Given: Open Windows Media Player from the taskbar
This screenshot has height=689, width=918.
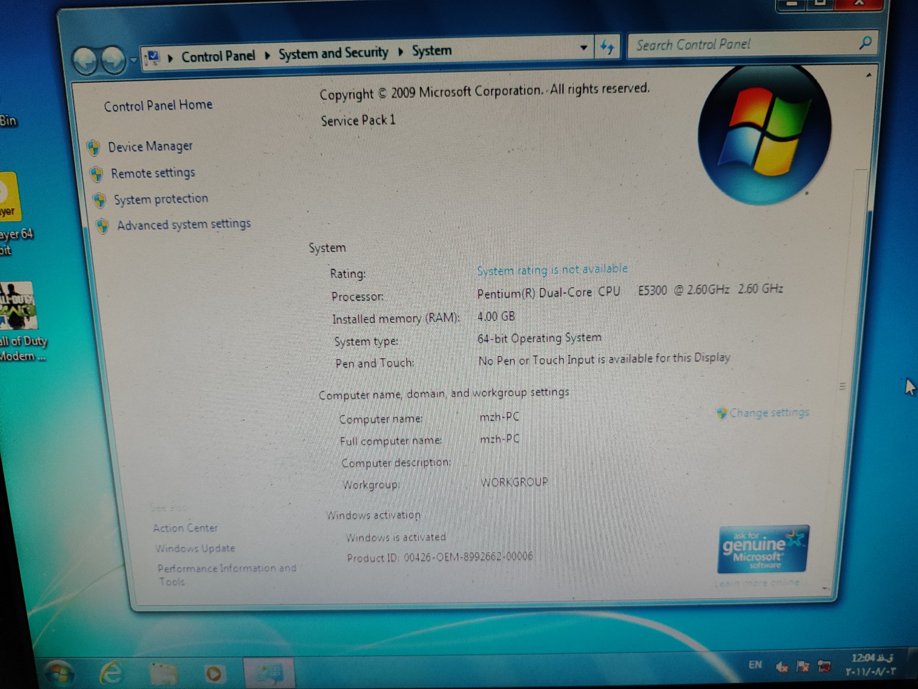Looking at the screenshot, I should (214, 674).
